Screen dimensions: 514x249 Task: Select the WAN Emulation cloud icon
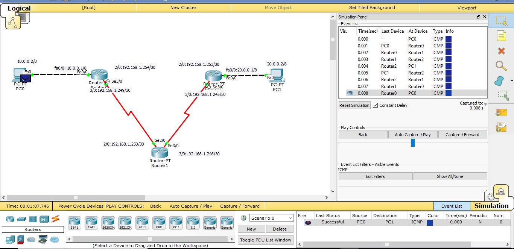(x=32, y=239)
